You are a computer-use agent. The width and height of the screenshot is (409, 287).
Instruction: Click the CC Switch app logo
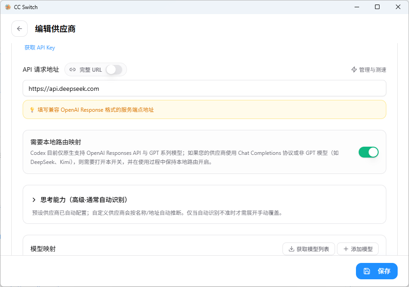pos(8,7)
